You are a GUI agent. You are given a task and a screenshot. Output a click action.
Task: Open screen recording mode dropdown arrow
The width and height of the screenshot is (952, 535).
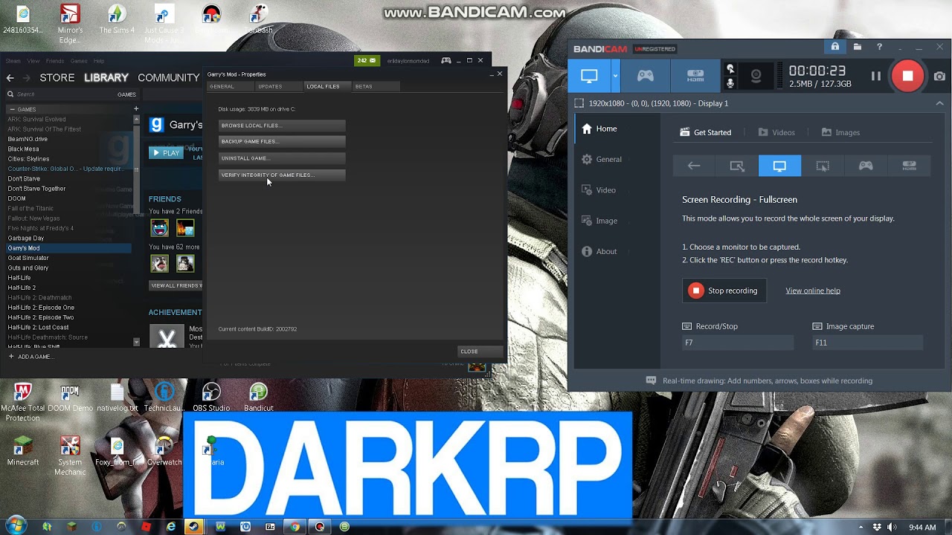click(x=615, y=76)
